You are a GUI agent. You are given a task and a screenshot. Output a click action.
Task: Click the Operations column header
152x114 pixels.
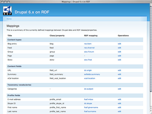(123, 36)
